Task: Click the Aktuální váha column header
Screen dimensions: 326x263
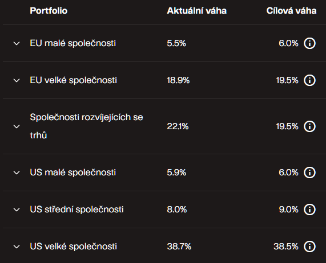Action: (196, 11)
